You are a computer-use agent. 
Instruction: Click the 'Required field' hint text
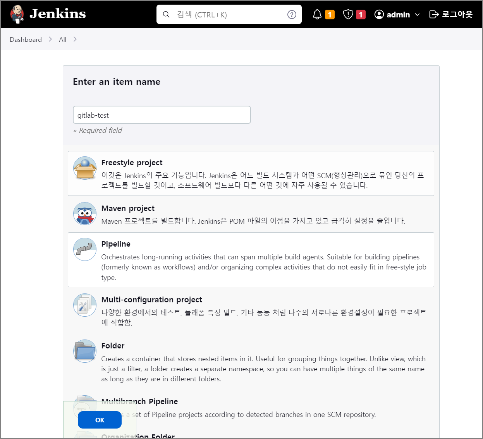tap(98, 130)
